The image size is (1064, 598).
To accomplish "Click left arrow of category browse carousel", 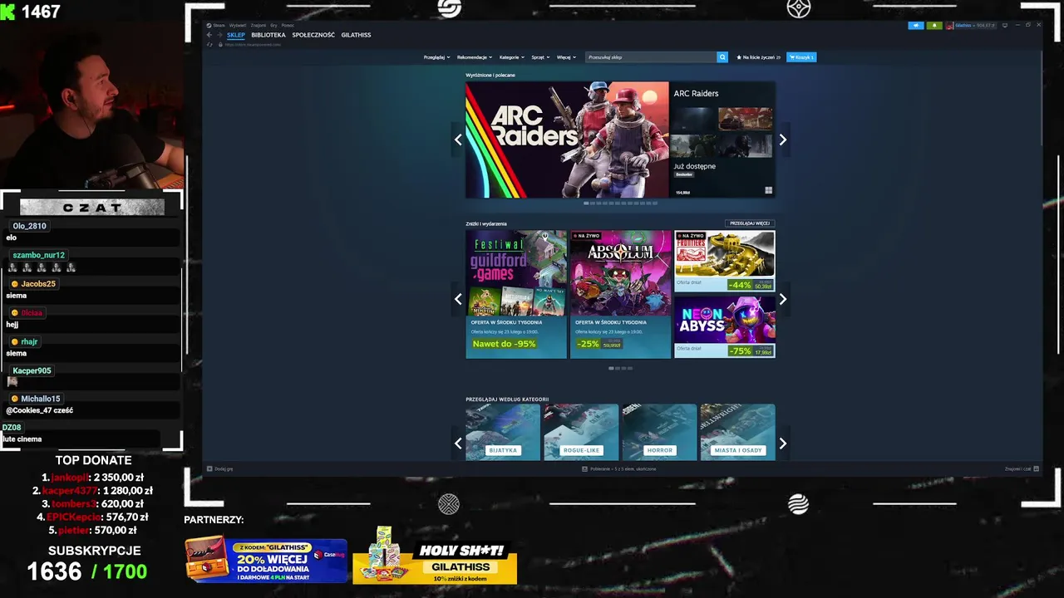I will pos(458,444).
